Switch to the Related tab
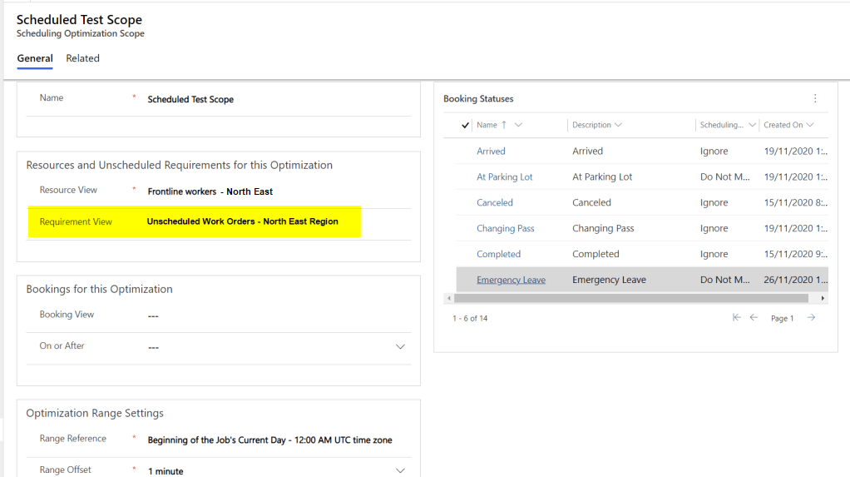The height and width of the screenshot is (477, 850). point(83,58)
